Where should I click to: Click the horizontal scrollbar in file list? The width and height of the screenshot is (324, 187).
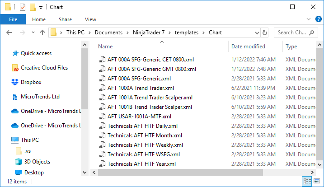tap(181, 172)
